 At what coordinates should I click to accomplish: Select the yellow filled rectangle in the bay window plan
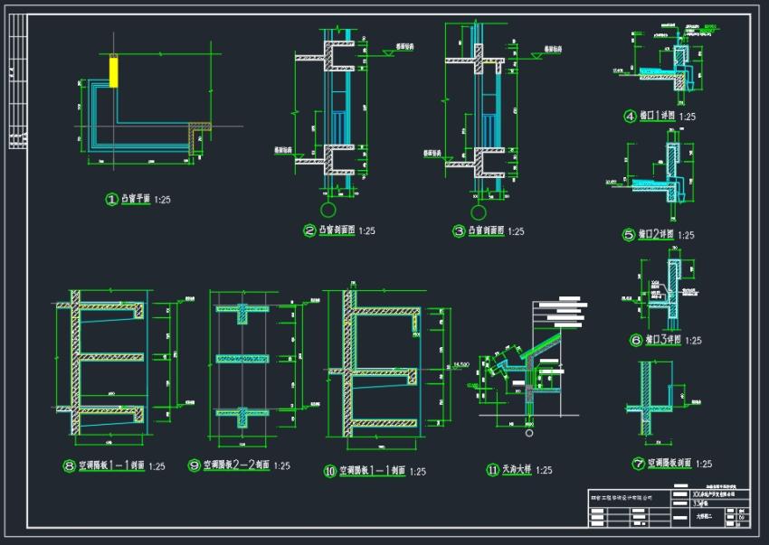click(x=113, y=71)
